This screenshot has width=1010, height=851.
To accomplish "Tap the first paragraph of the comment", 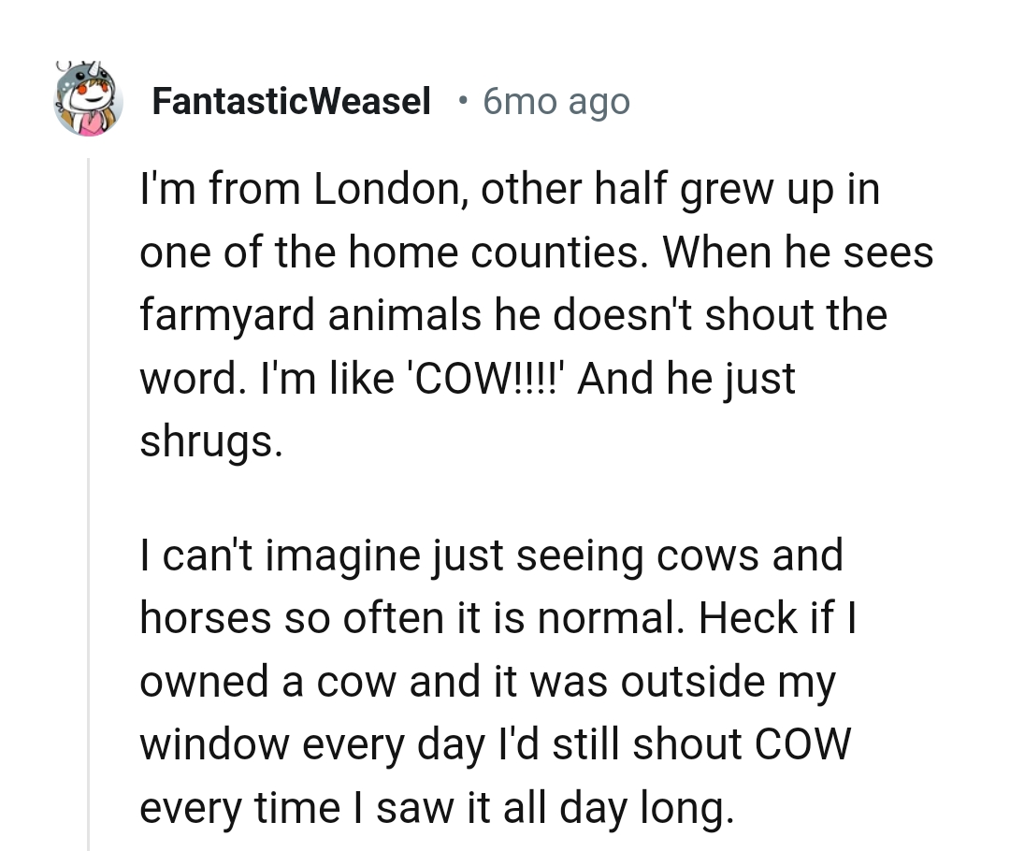I will pyautogui.click(x=524, y=316).
